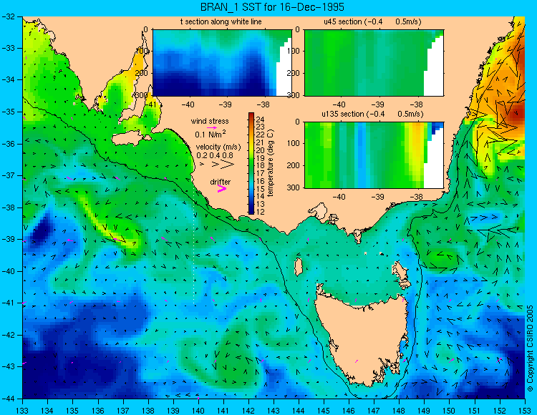
Task: Click the magenta wind stress legend arrow
Action: [212, 127]
